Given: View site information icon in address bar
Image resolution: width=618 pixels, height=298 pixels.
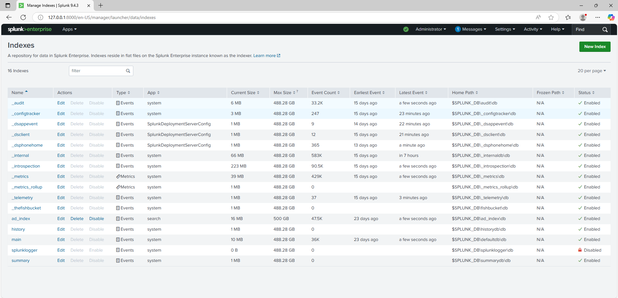Looking at the screenshot, I should [x=41, y=17].
